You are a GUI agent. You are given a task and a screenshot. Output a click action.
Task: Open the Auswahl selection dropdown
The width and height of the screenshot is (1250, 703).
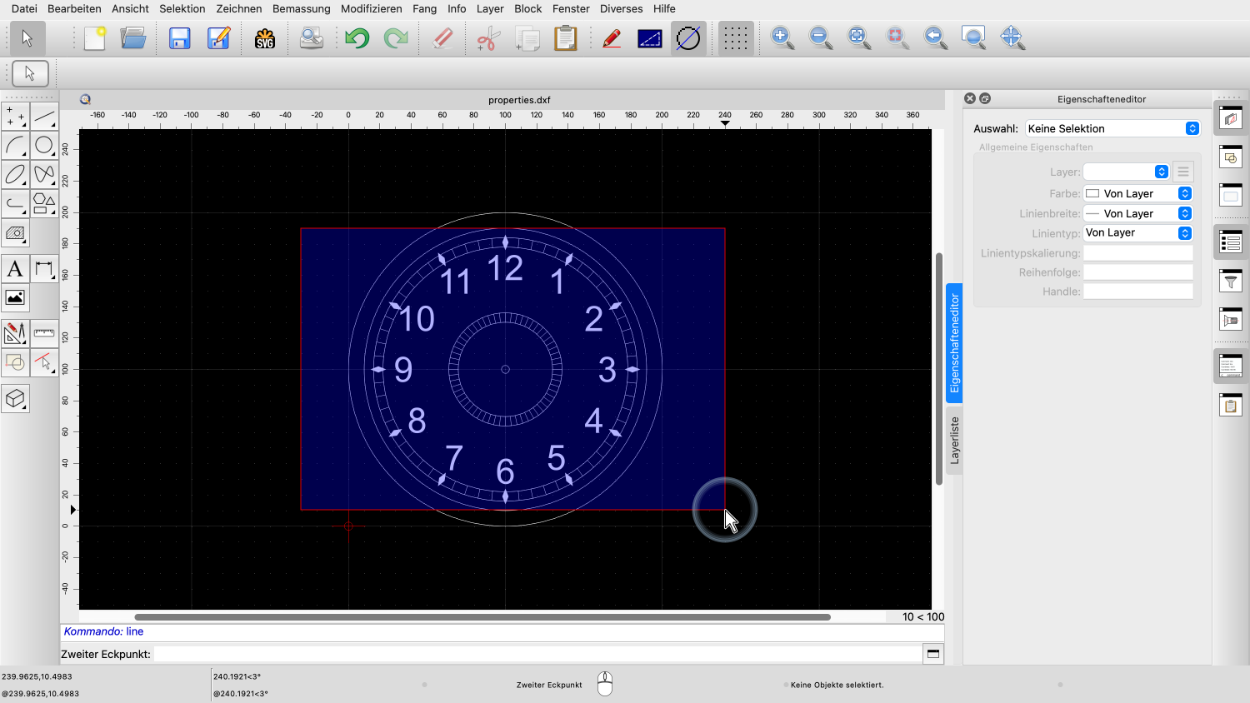[1112, 128]
